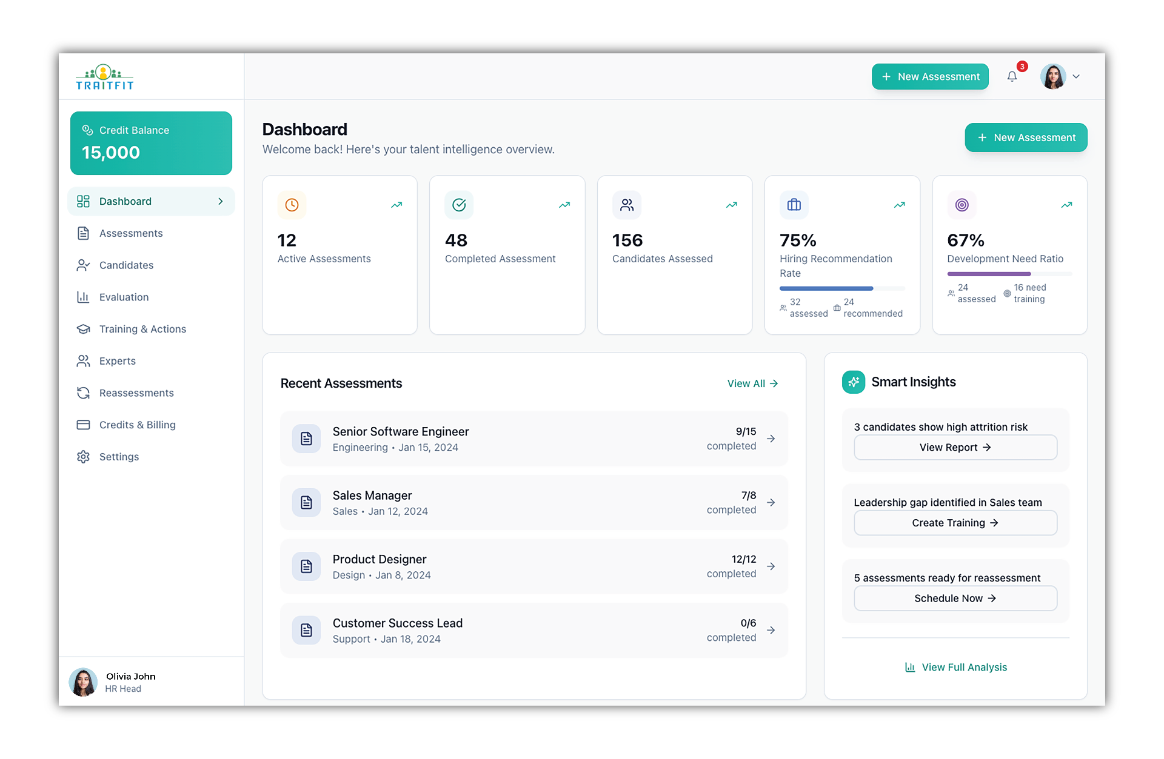Click the check circle icon on Completed Assessment card

coord(459,205)
